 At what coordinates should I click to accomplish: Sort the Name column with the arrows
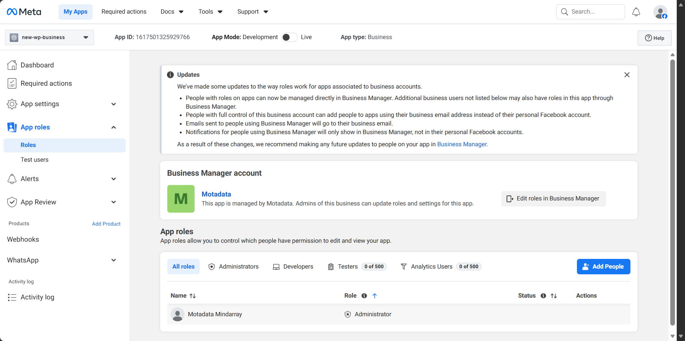(192, 296)
